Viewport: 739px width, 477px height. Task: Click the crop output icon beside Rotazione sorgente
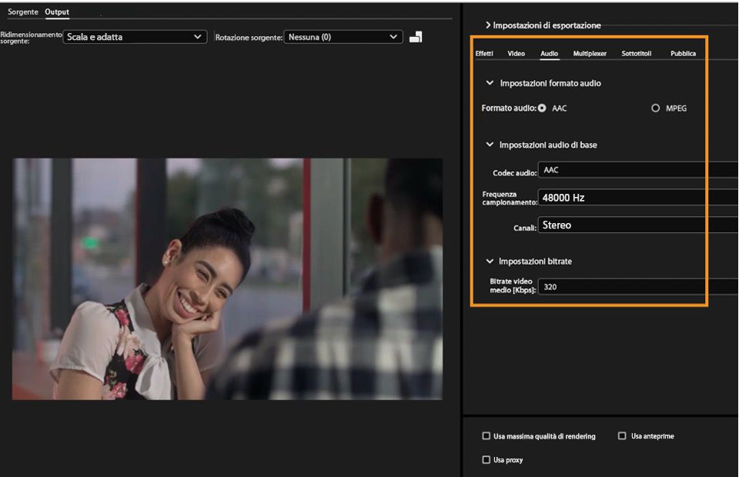[x=416, y=37]
